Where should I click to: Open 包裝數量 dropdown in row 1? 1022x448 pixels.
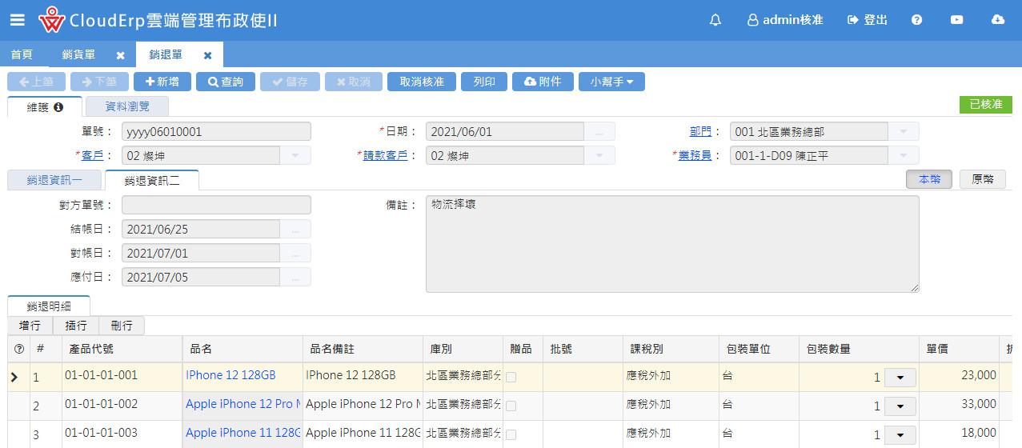[900, 378]
